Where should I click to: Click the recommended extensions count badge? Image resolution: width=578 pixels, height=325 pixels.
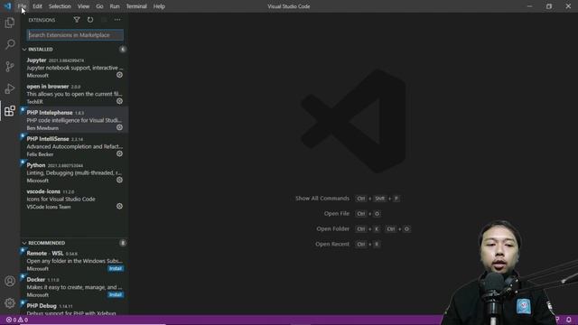tap(123, 243)
